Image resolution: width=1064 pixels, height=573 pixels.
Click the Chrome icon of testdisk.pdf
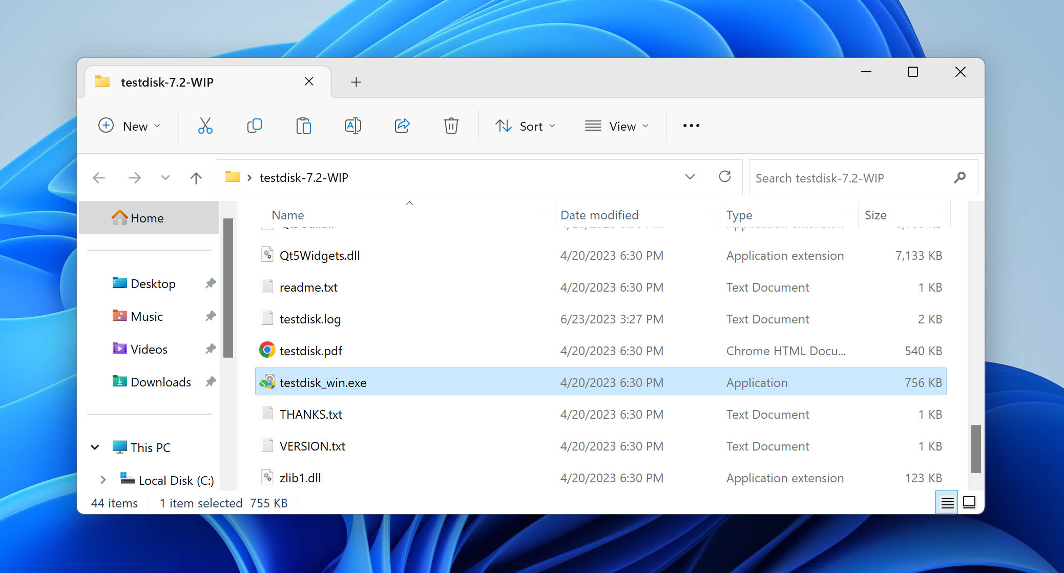click(x=267, y=350)
